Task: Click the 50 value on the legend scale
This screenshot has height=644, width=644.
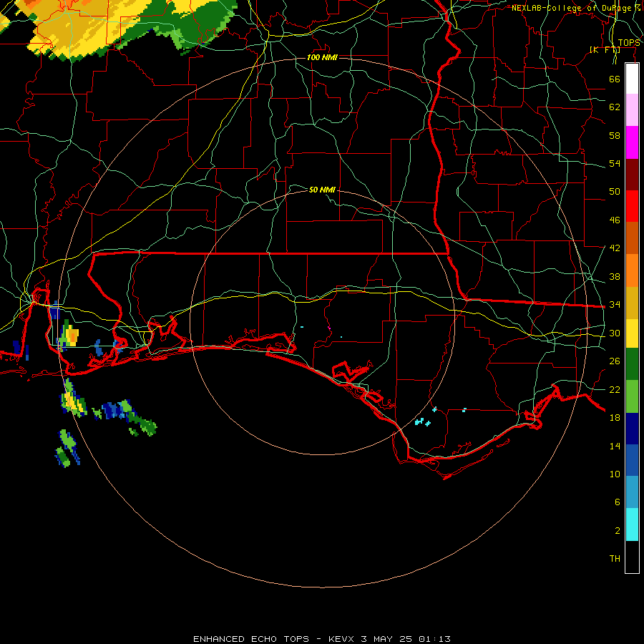Action: click(615, 191)
